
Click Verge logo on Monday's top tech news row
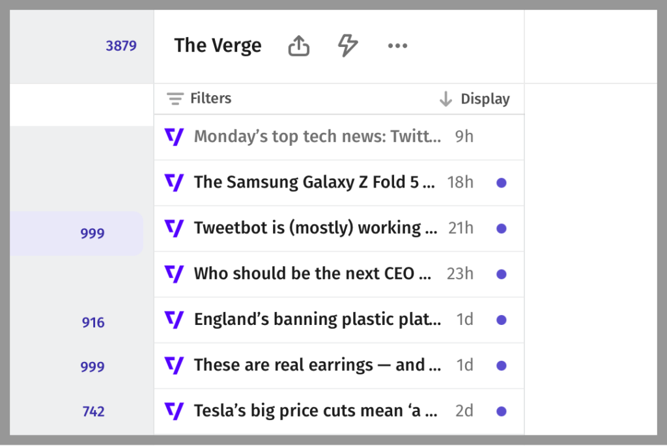click(174, 137)
